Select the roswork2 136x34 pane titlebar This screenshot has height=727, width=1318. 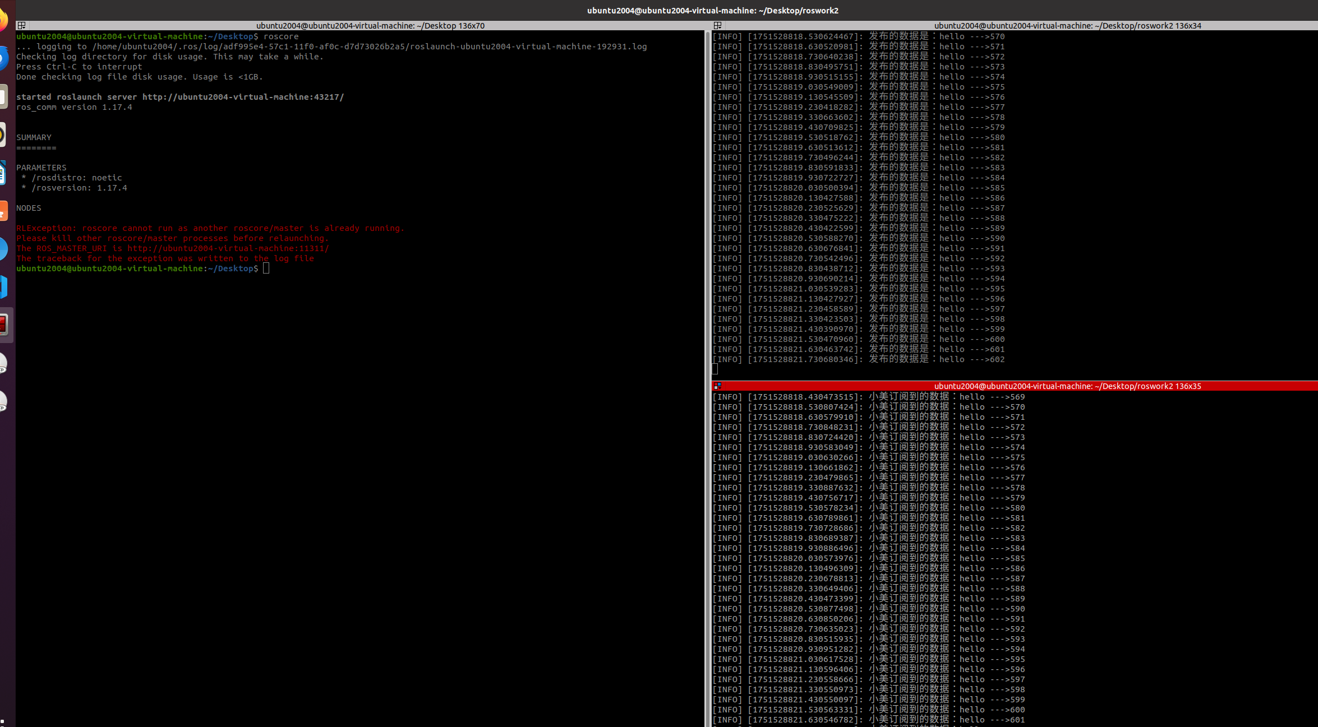pyautogui.click(x=1067, y=25)
